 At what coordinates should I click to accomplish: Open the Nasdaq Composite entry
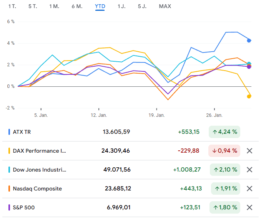click(37, 189)
